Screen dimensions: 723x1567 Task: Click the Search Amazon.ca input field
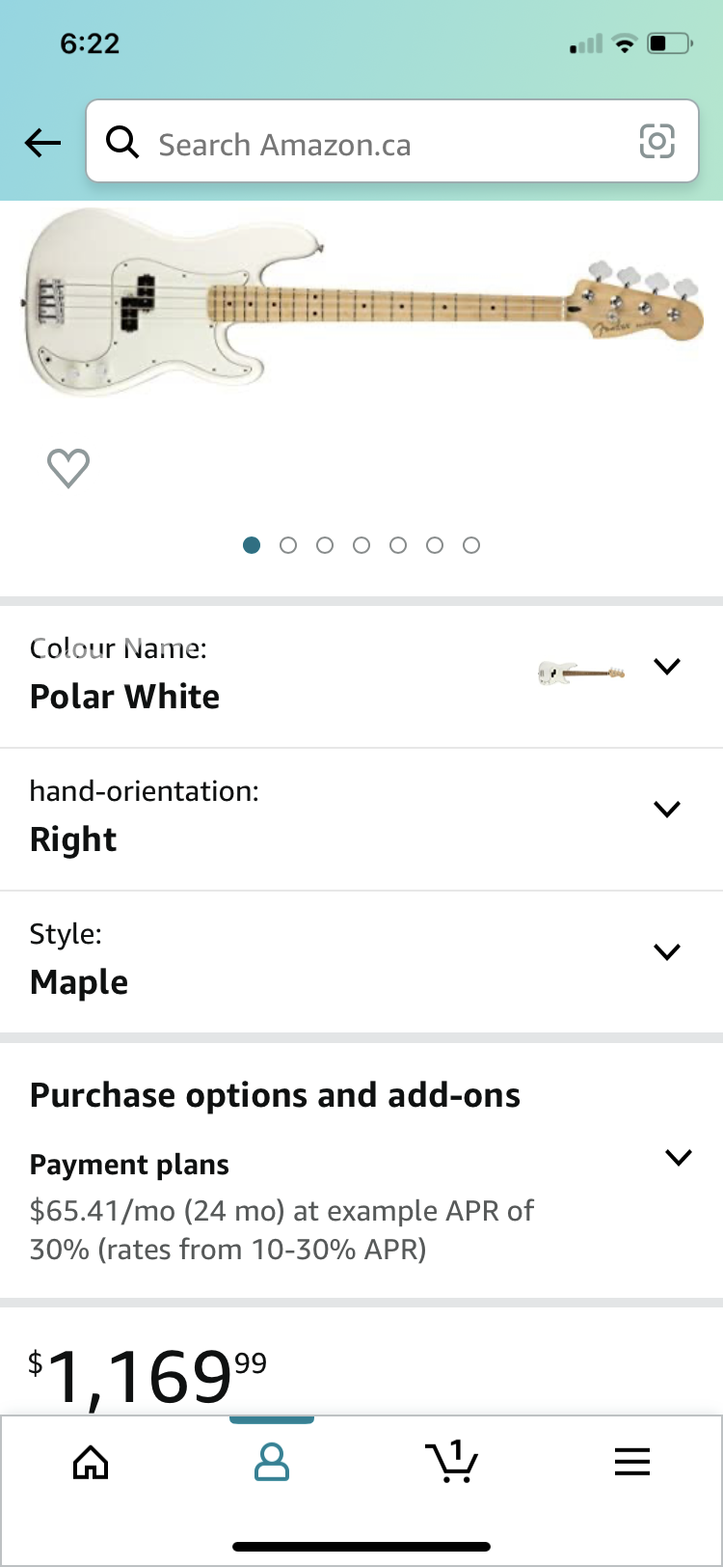386,145
